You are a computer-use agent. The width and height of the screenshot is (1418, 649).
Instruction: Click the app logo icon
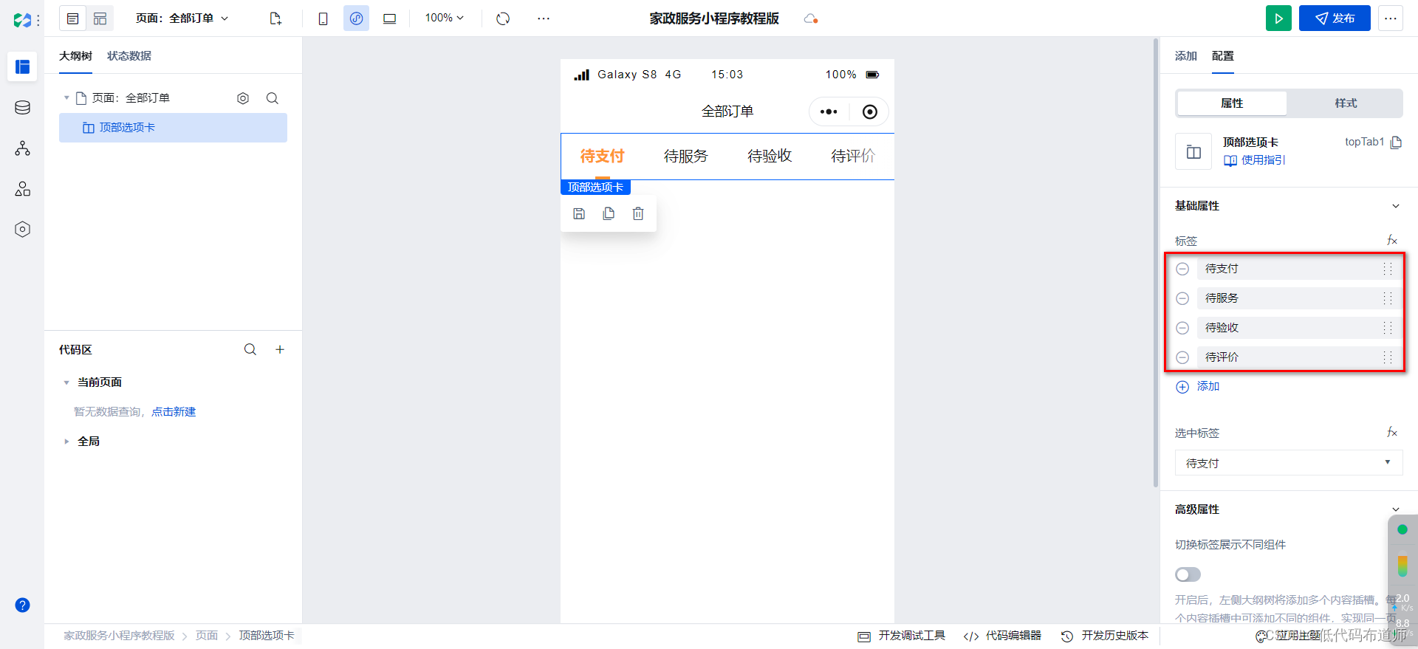[22, 19]
